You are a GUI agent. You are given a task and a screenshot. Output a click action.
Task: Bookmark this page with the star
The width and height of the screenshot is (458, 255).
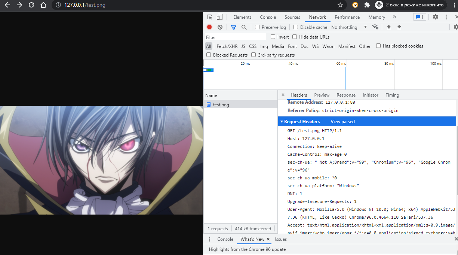(x=340, y=5)
